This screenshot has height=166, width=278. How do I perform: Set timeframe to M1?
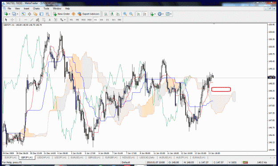click(71, 20)
